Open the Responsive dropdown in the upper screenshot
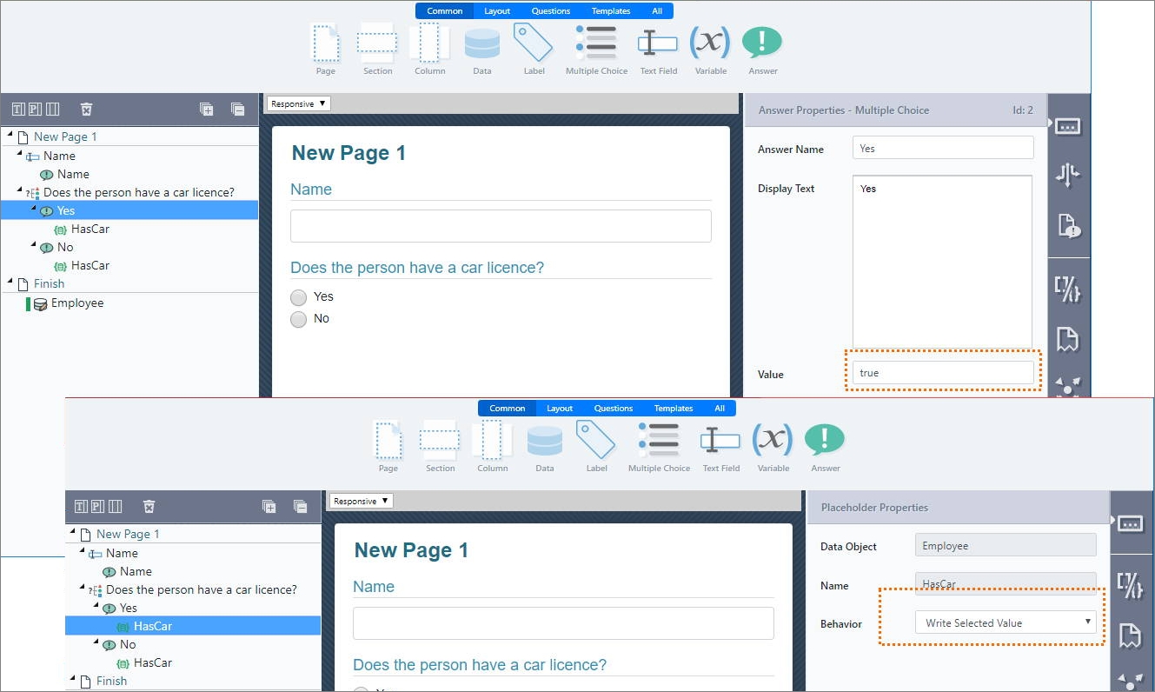This screenshot has width=1155, height=692. 298,103
